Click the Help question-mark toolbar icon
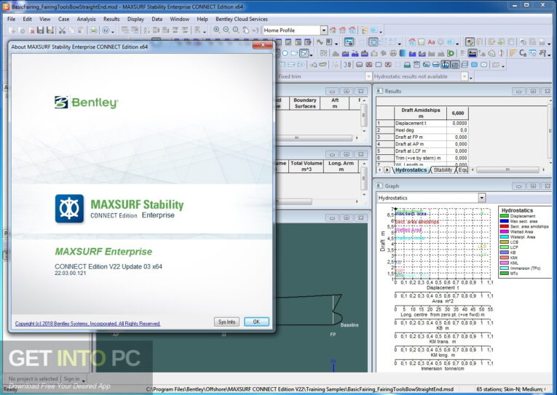Screen dimensions: 557x395 pyautogui.click(x=106, y=31)
